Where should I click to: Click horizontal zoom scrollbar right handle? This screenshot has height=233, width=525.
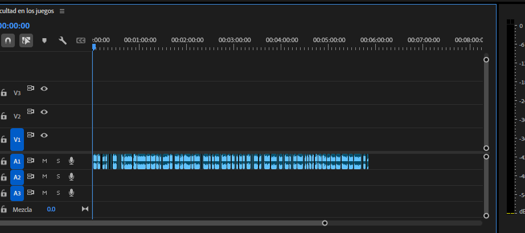(325, 223)
